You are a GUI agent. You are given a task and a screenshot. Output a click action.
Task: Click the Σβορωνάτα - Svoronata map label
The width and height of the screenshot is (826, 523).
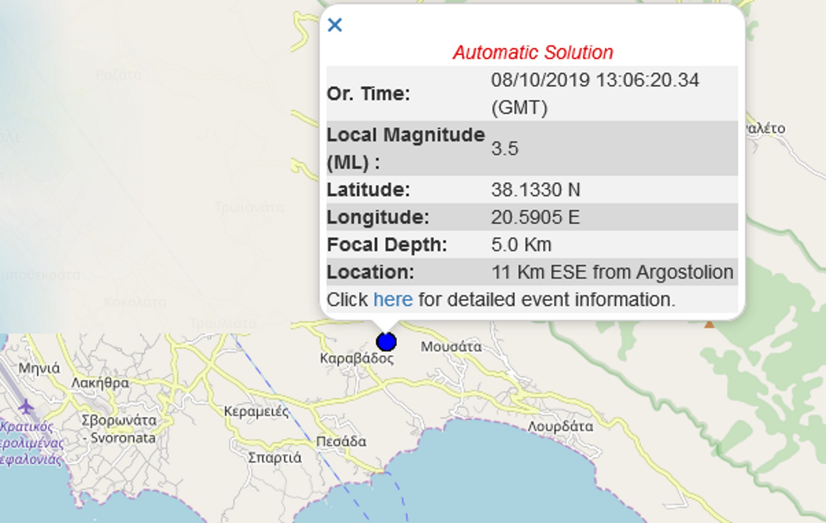[119, 429]
